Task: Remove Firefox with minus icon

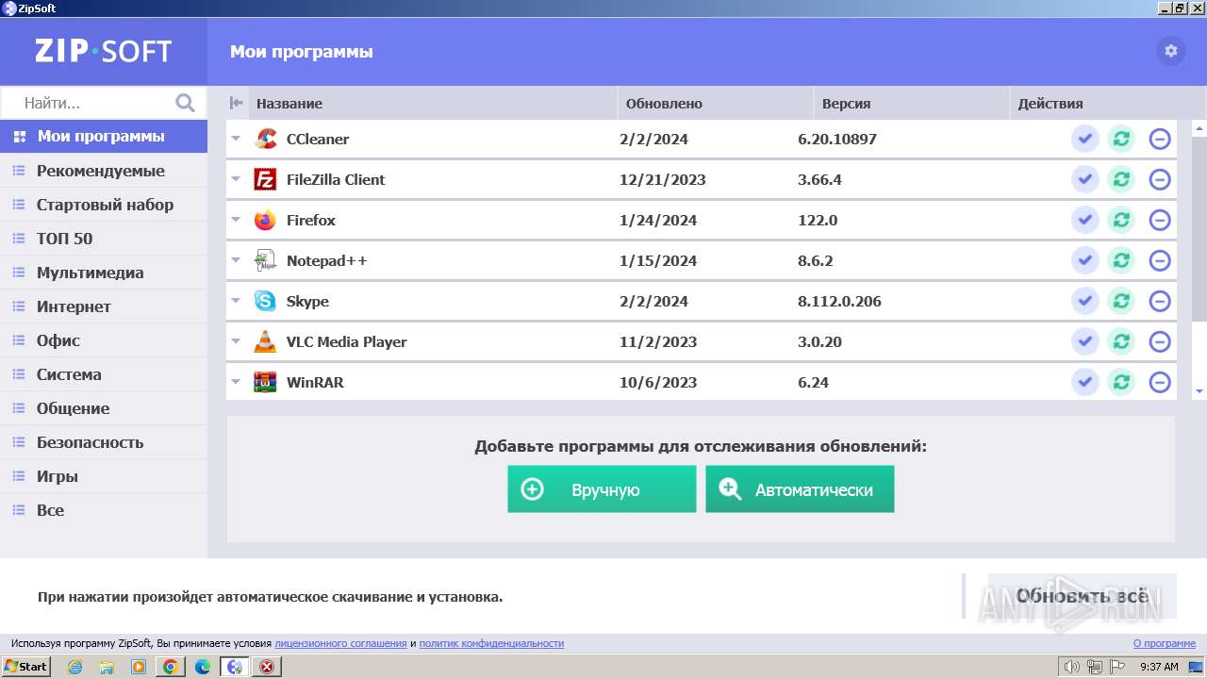Action: pos(1160,220)
